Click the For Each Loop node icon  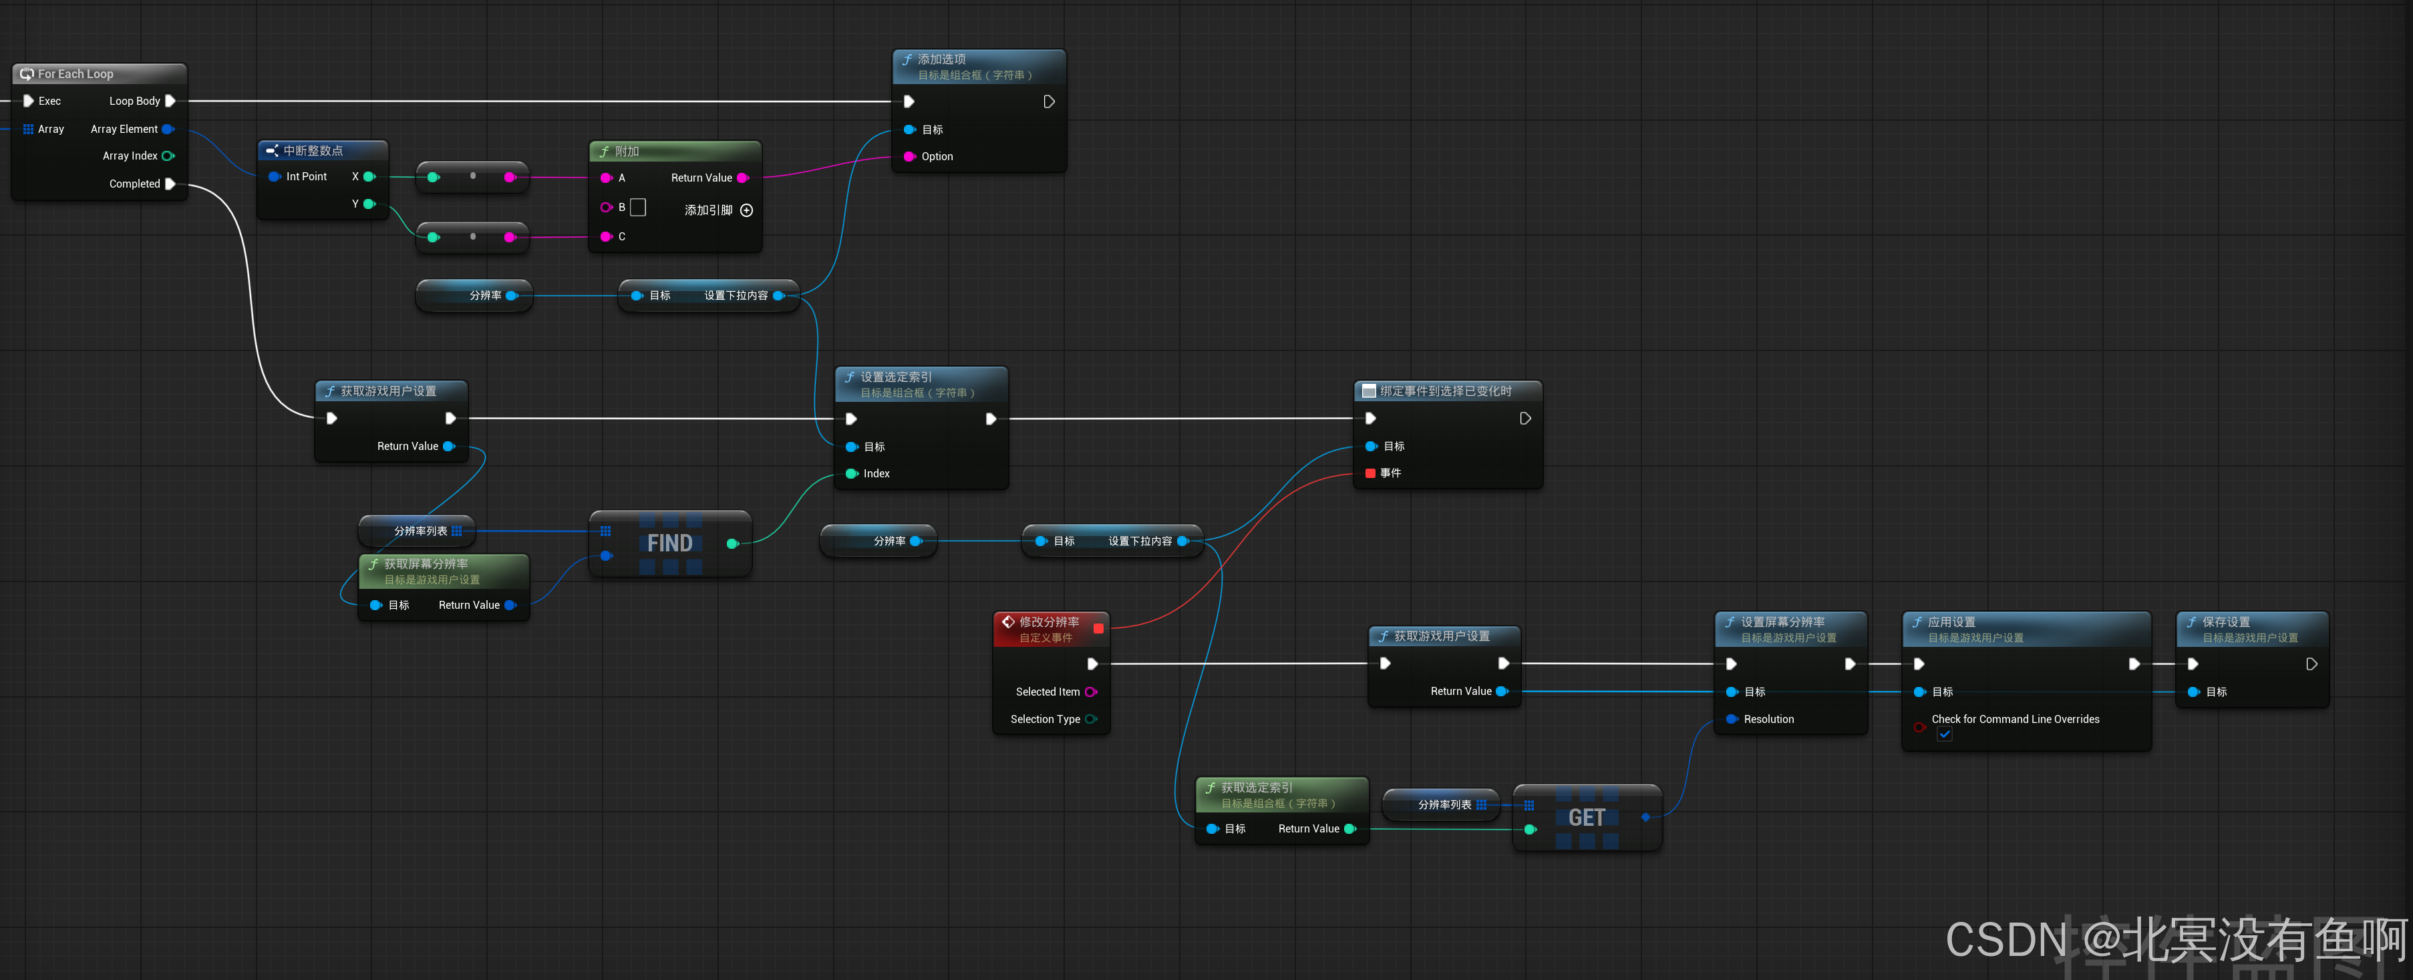(26, 74)
